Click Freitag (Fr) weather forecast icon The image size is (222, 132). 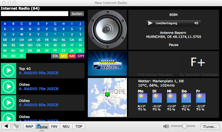pos(201,98)
